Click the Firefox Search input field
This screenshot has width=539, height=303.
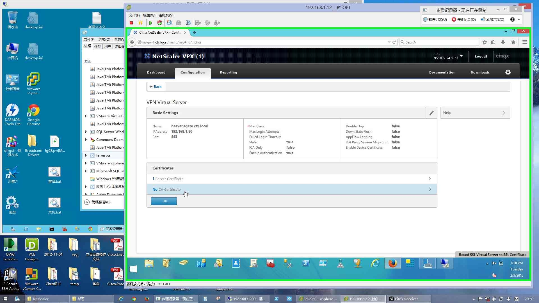tap(439, 42)
